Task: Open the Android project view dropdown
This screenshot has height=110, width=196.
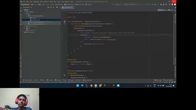Action: 27,7
